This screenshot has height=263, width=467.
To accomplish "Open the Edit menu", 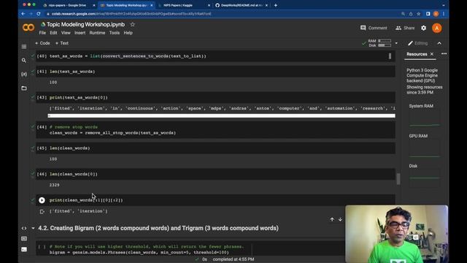I will click(53, 33).
